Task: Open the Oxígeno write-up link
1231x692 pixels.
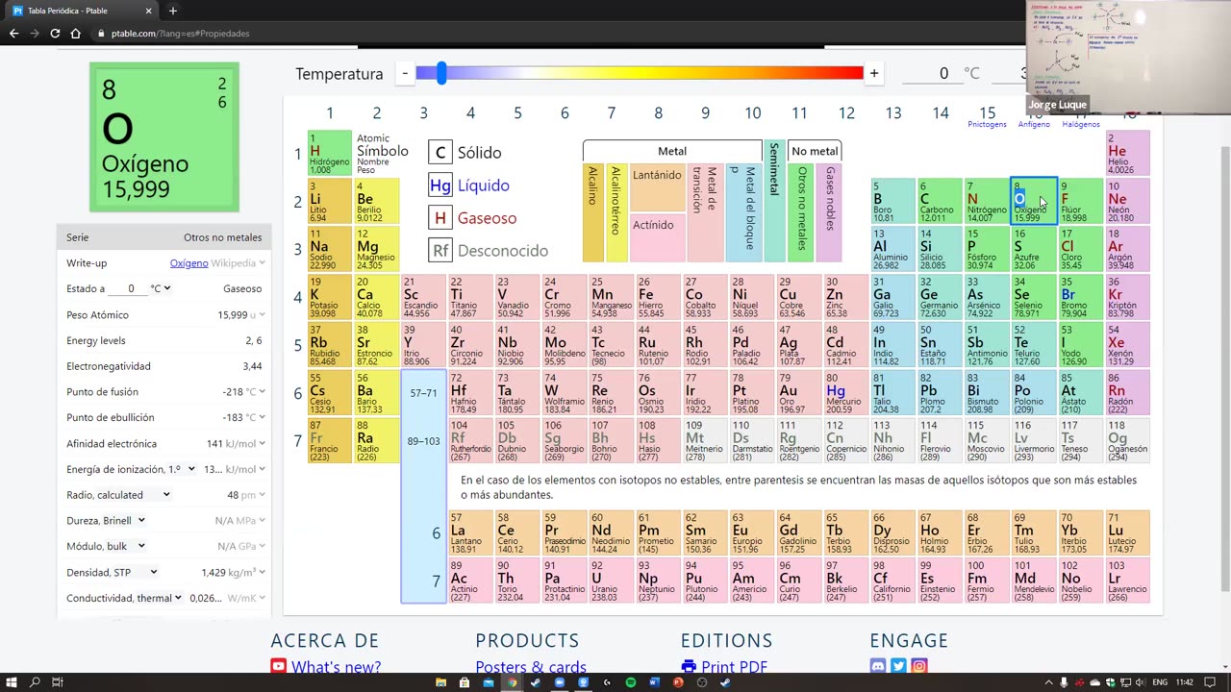Action: pos(188,263)
